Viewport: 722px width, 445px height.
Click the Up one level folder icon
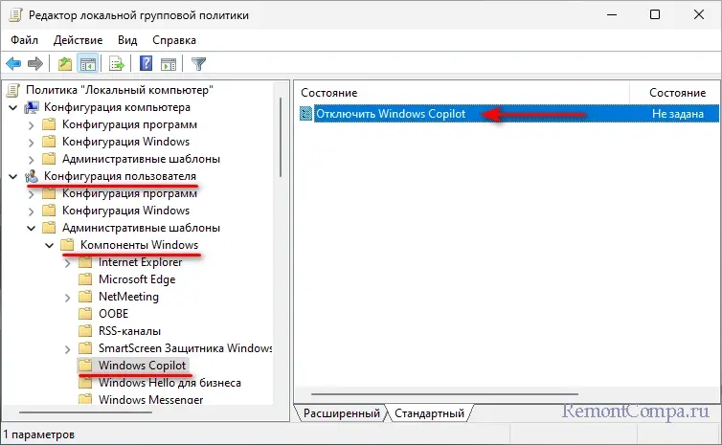(64, 64)
